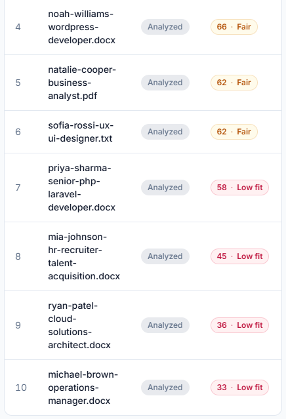The height and width of the screenshot is (419, 286).
Task: Open michael-brown-operations-manager.docx
Action: pyautogui.click(x=83, y=388)
